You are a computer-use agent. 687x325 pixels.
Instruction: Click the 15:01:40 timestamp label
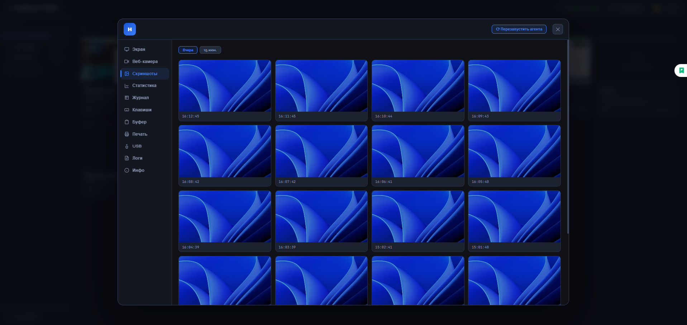tap(480, 247)
